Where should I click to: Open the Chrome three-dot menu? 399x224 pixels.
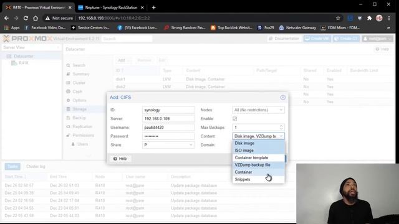point(389,18)
